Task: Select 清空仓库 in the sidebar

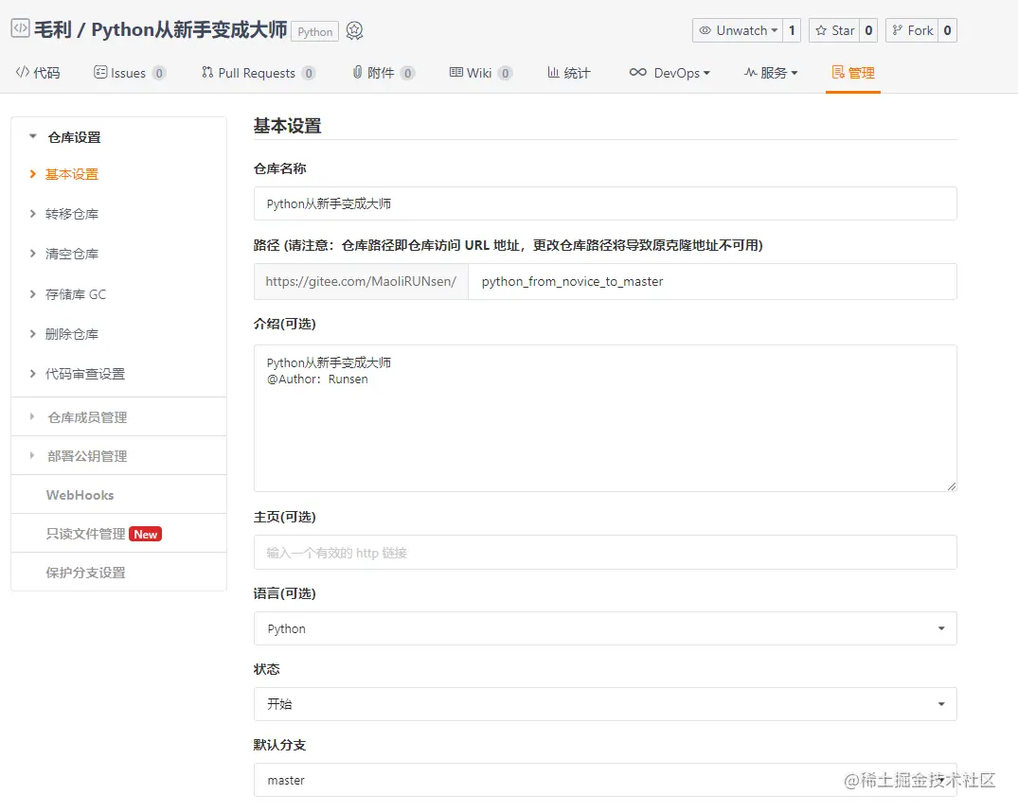Action: coord(71,254)
